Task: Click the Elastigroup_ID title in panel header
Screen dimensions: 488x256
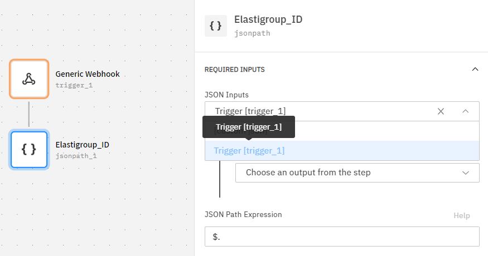Action: tap(268, 20)
